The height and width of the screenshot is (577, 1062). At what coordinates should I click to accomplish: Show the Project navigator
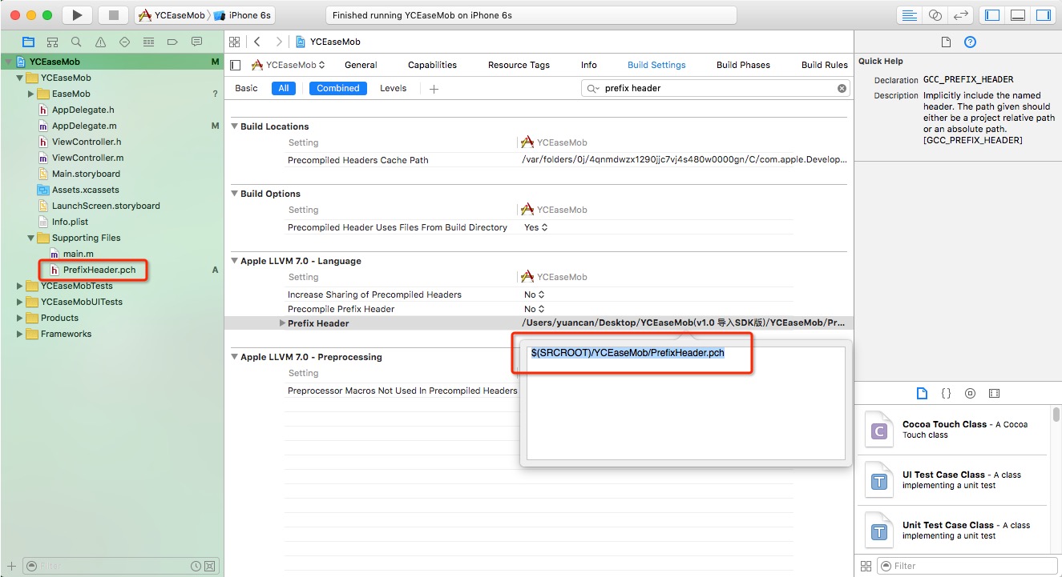[29, 42]
